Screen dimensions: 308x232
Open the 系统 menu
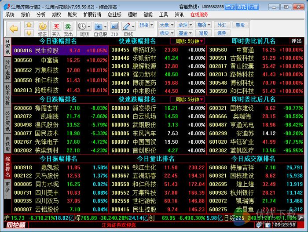click(x=10, y=14)
